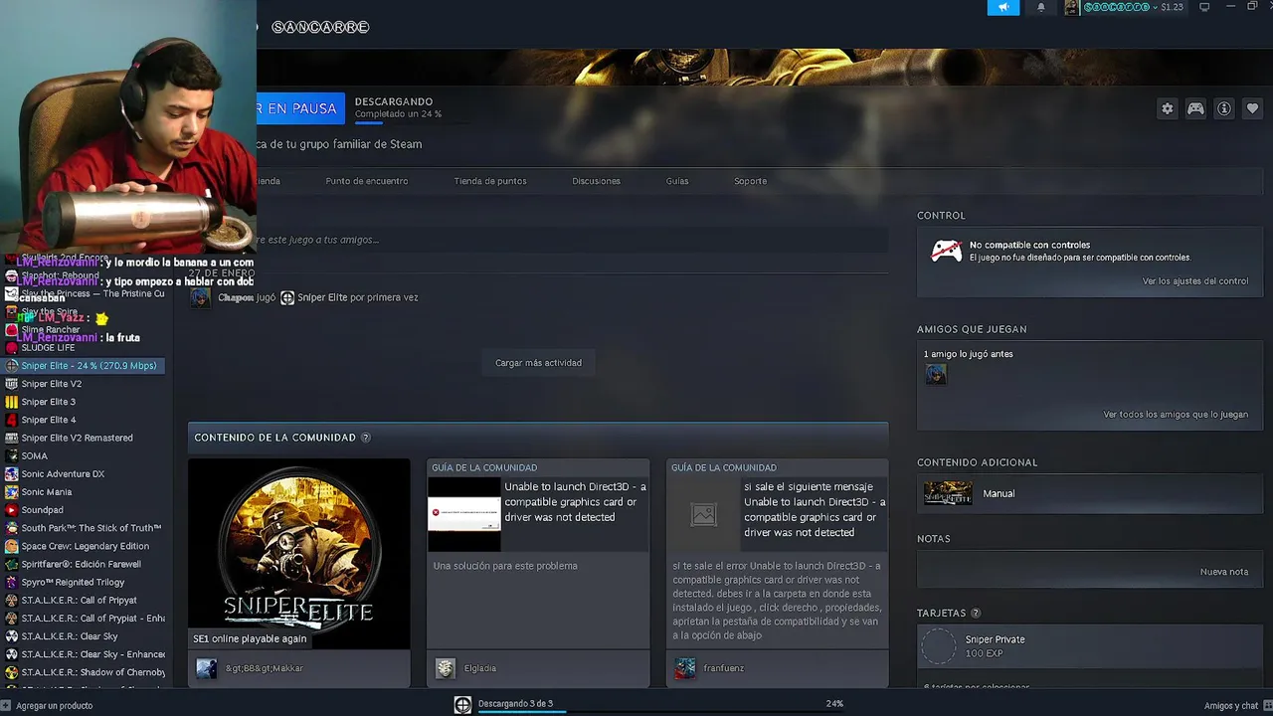Click 'Cargar más actividad' button
Viewport: 1273px width, 716px height.
coord(538,363)
